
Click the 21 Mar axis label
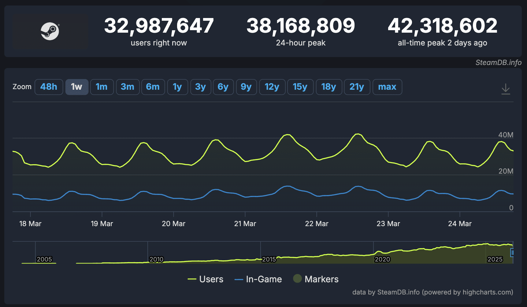pos(245,223)
